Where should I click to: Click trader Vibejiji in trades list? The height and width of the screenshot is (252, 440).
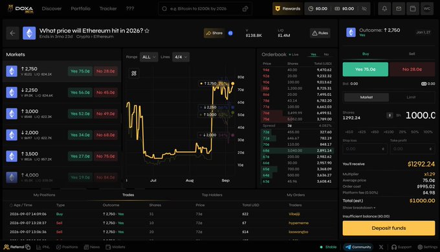[294, 214]
